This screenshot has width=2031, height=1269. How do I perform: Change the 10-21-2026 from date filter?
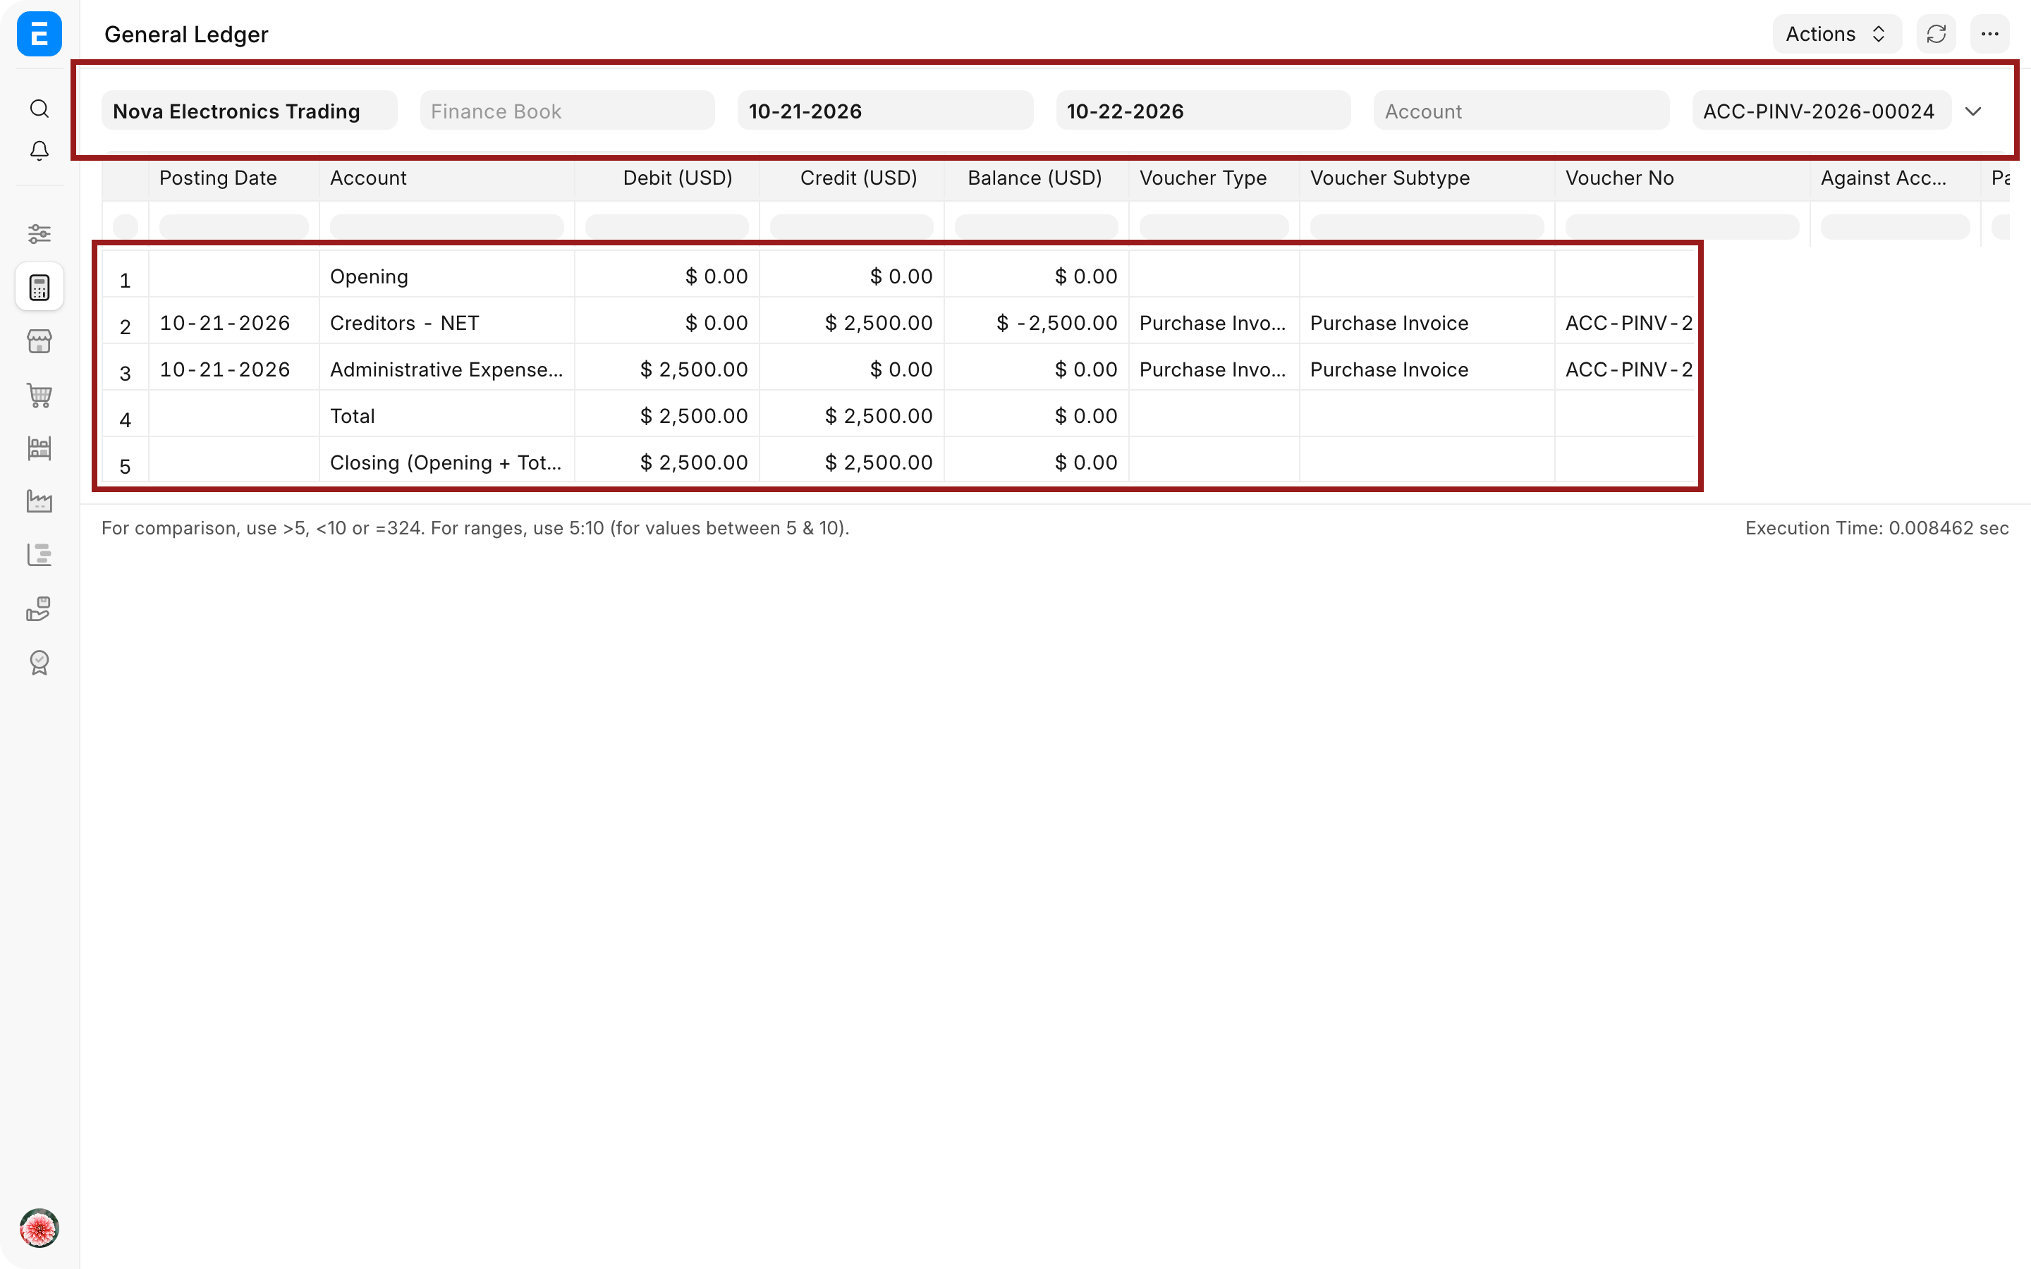click(884, 111)
